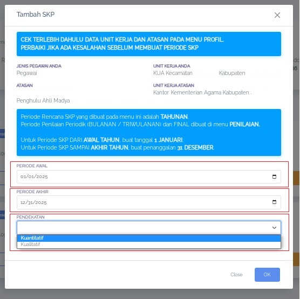Select the Kuantitatif option in the list
This screenshot has height=299, width=300.
pyautogui.click(x=149, y=238)
